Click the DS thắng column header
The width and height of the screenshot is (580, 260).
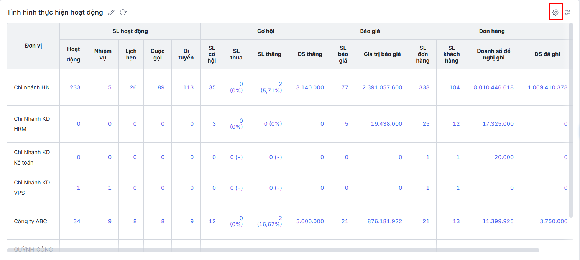(x=310, y=54)
